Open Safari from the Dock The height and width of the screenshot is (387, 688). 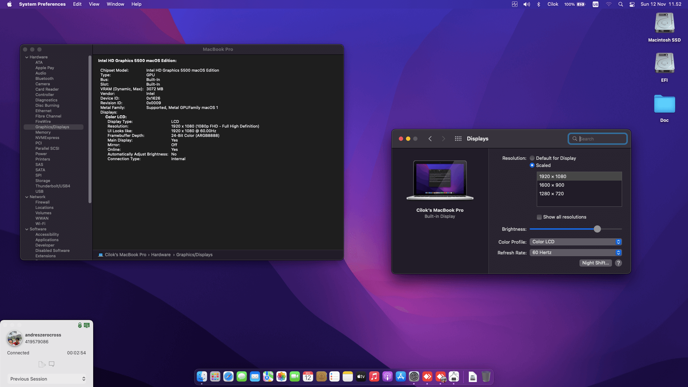(x=228, y=377)
